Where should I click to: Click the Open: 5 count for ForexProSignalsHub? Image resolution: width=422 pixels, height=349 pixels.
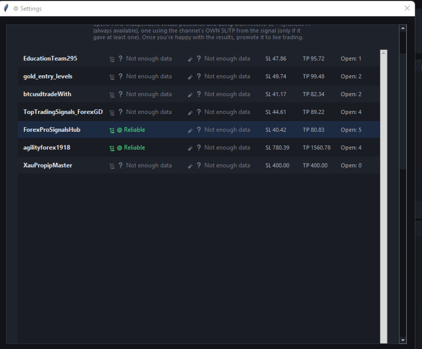point(351,130)
